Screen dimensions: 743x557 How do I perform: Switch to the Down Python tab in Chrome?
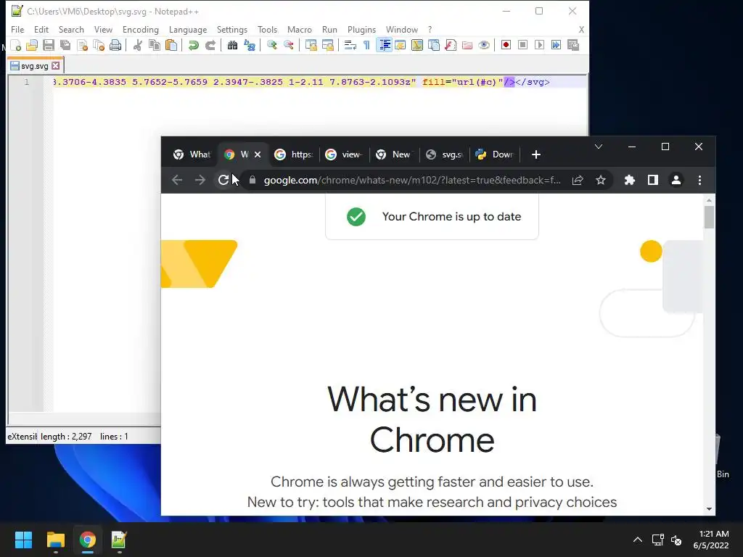[x=495, y=154]
